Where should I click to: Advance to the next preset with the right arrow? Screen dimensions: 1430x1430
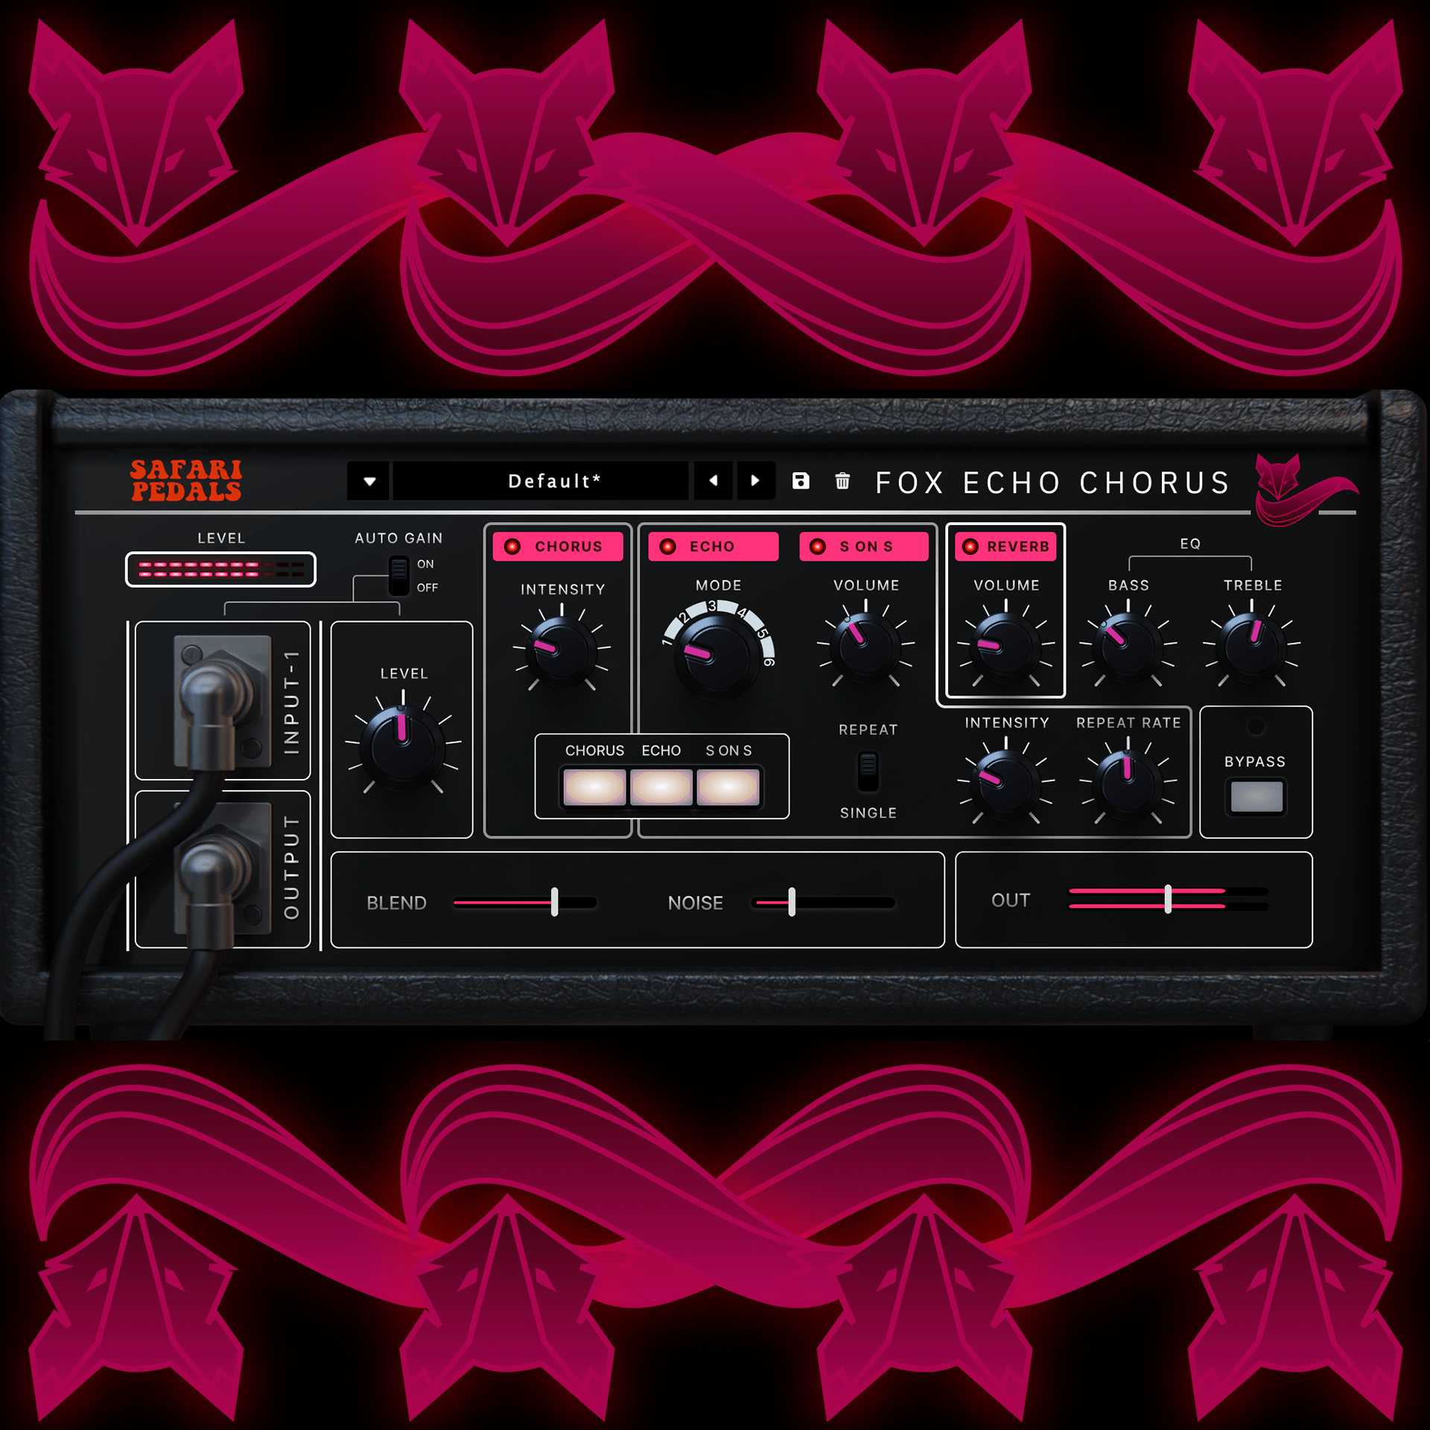(755, 482)
